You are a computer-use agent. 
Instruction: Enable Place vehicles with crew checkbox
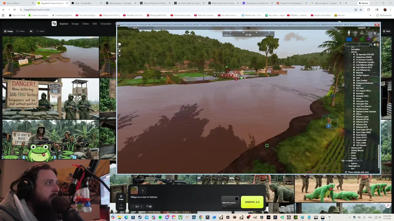(346, 172)
